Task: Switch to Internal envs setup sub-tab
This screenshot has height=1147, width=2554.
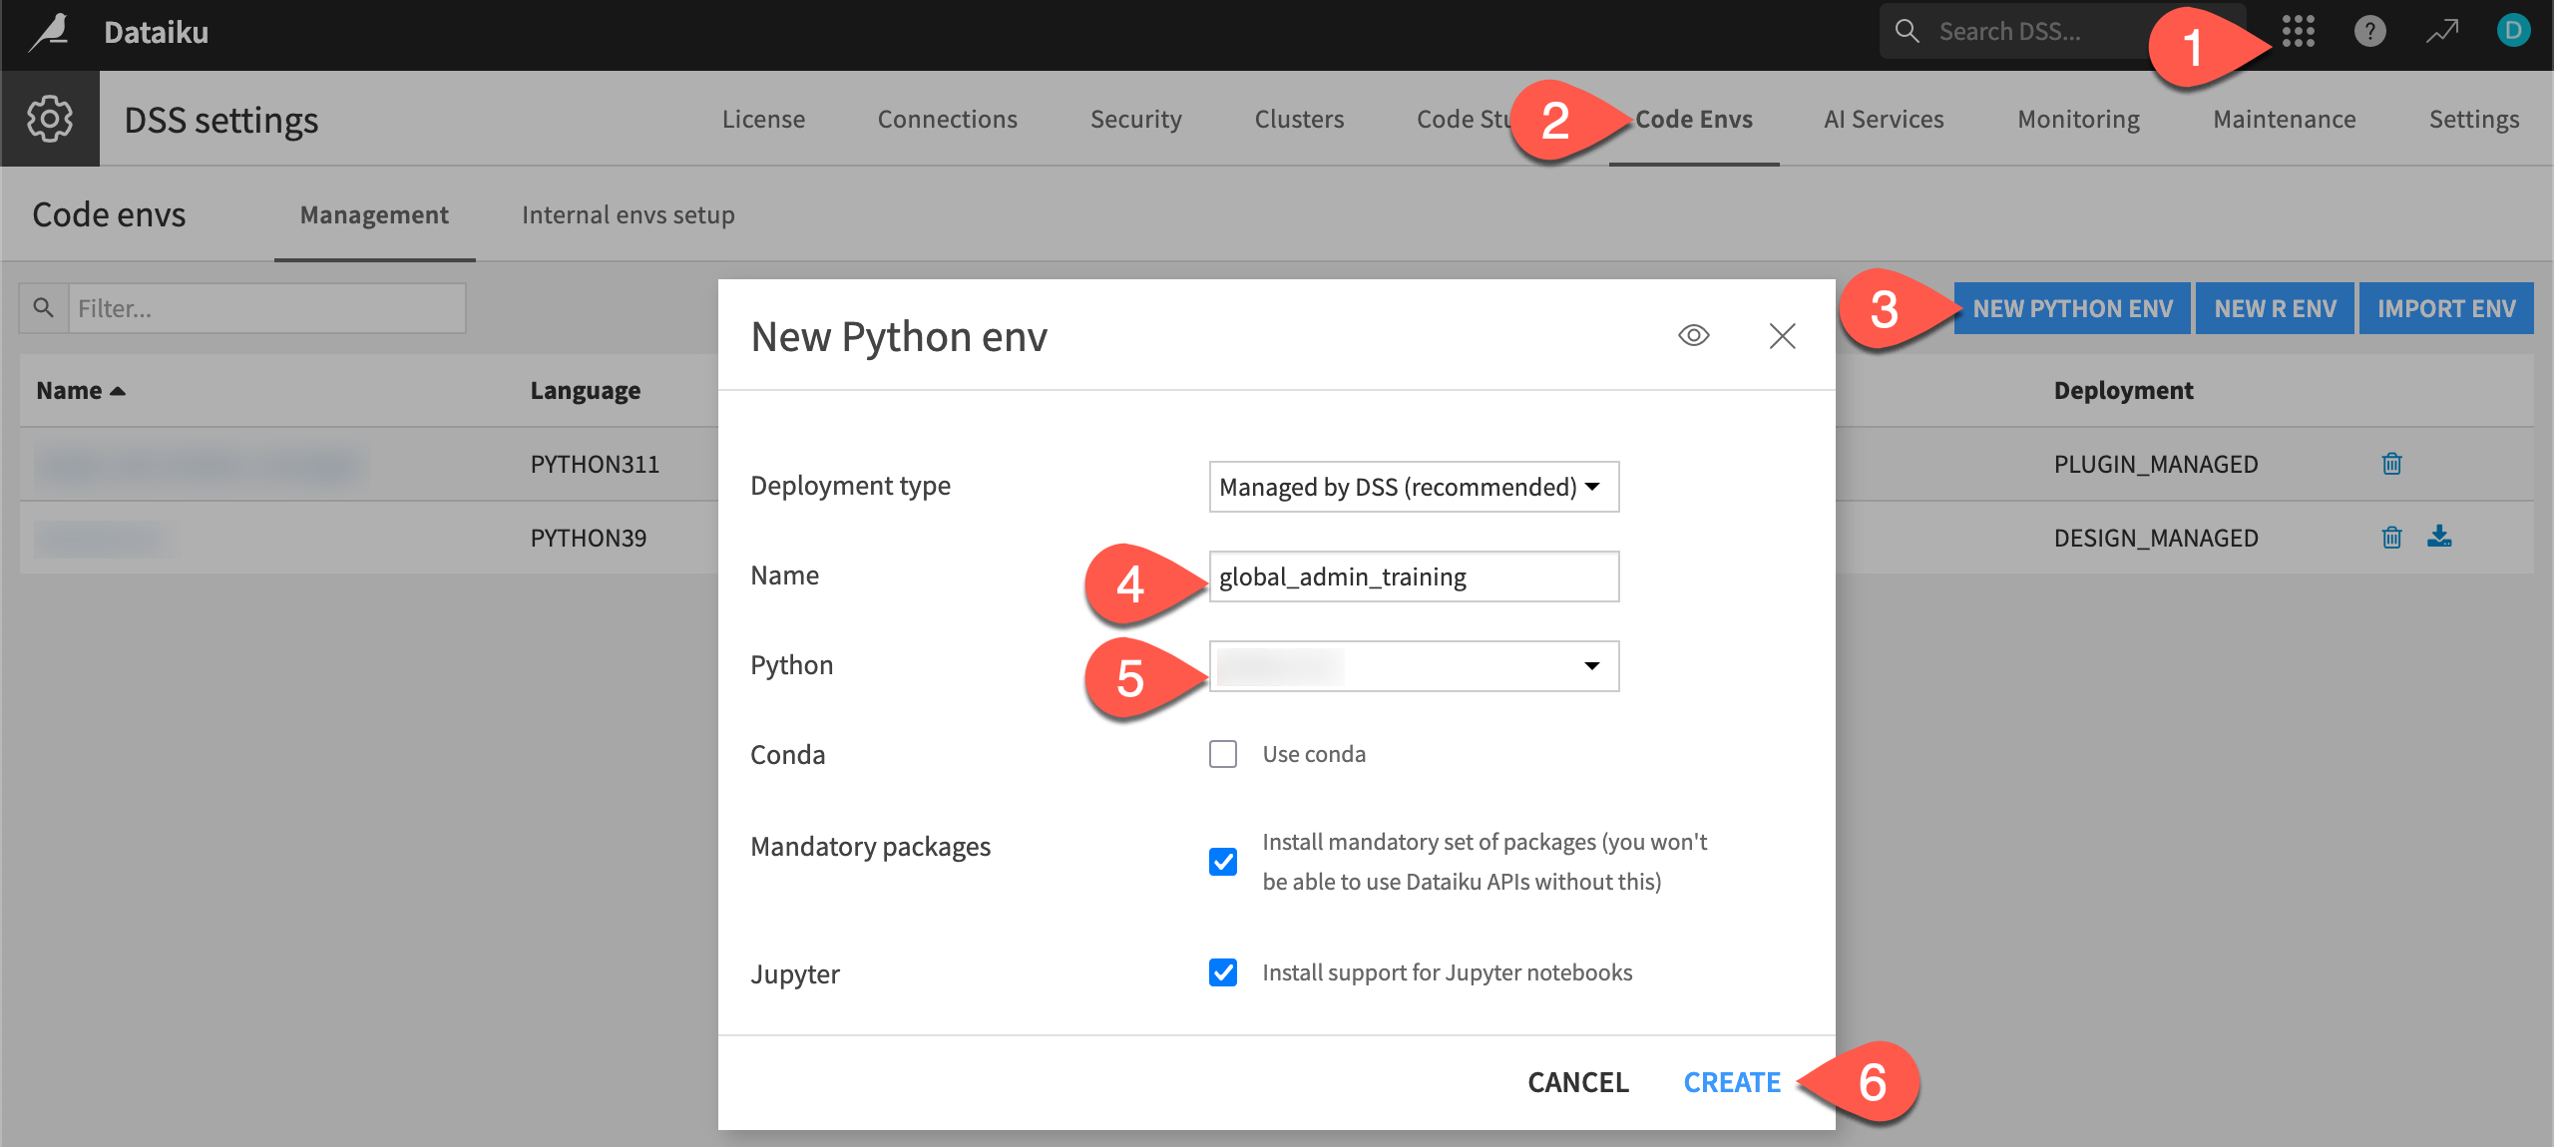Action: (x=628, y=214)
